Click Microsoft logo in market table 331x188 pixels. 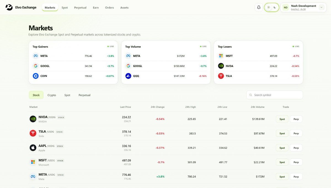[x=33, y=162]
